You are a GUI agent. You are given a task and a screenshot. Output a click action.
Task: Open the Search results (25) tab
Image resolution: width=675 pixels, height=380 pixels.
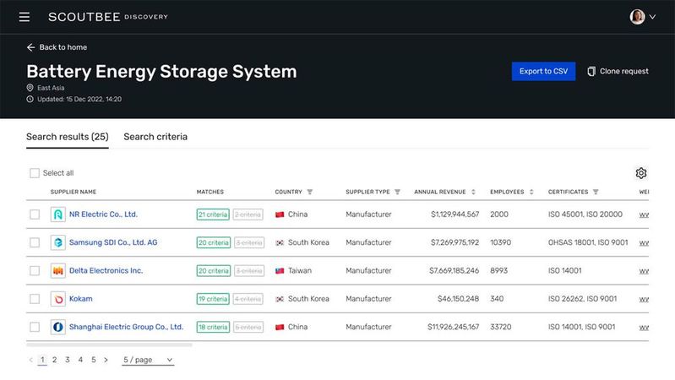point(67,137)
